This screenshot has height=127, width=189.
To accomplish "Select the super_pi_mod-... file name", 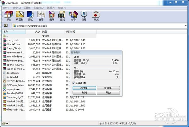I will click(x=16, y=69).
